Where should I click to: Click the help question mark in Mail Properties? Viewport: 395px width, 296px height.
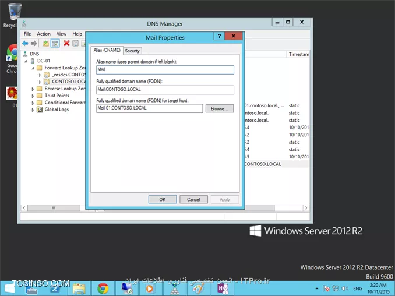(x=220, y=36)
